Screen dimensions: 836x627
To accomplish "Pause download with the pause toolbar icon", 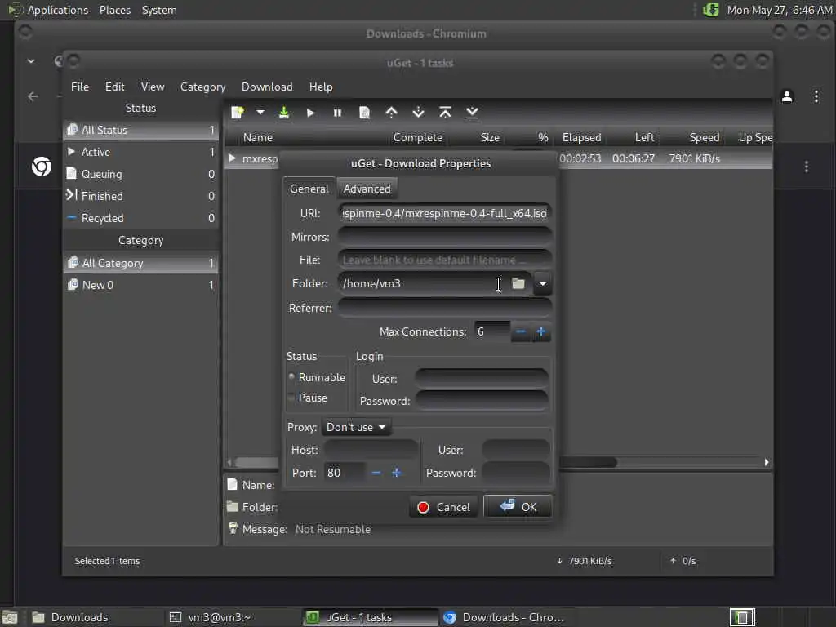I will [x=337, y=113].
